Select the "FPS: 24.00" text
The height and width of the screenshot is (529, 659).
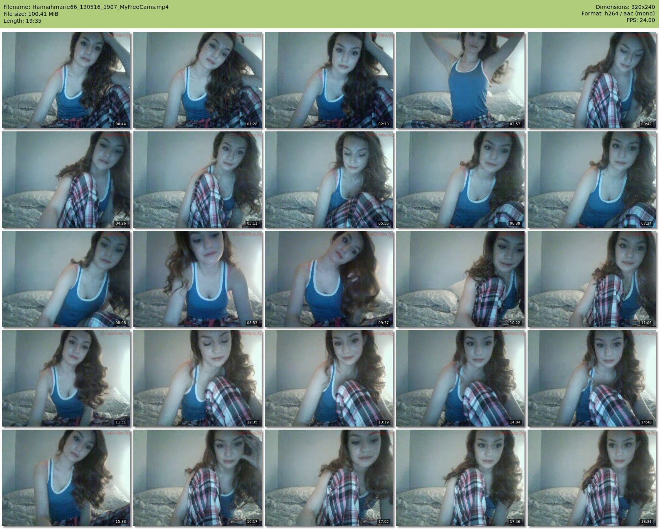click(641, 21)
